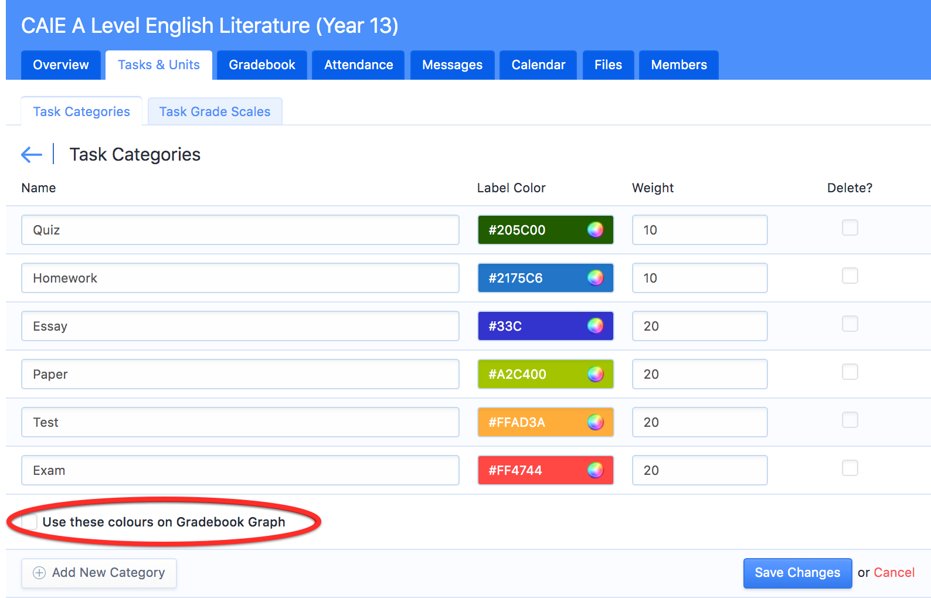Image resolution: width=931 pixels, height=598 pixels.
Task: Open the Task Grade Scales tab
Action: [215, 112]
